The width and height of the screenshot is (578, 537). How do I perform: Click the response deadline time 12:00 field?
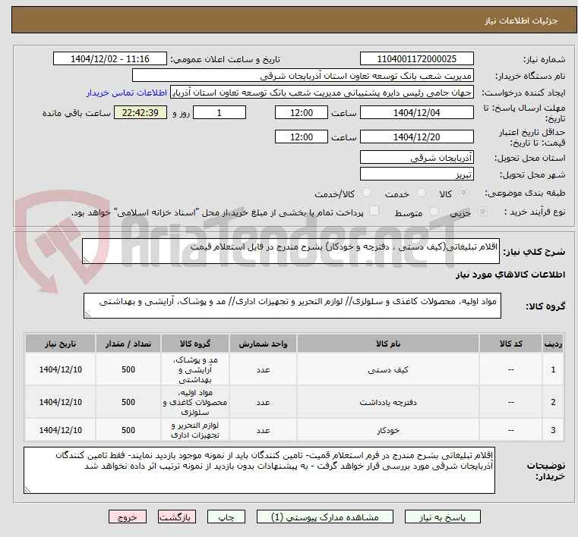coord(302,112)
